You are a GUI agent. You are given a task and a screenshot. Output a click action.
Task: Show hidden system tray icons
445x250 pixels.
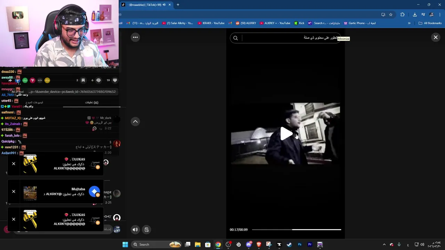pos(384,244)
